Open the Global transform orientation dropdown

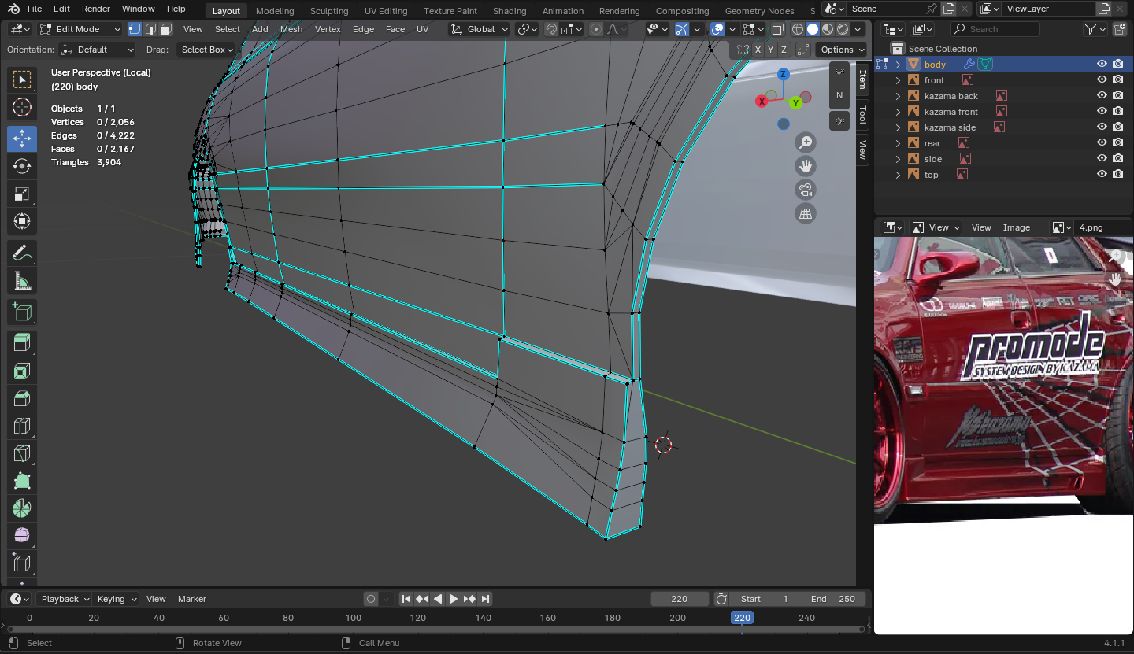point(480,29)
